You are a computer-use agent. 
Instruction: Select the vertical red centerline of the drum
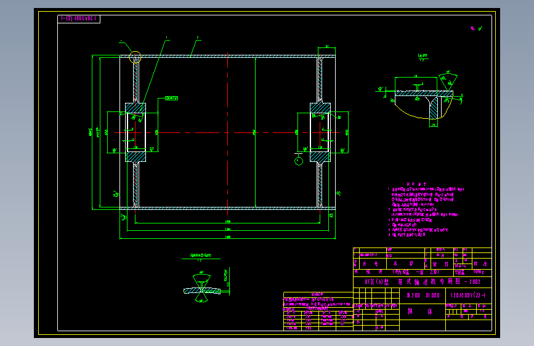coord(227,134)
